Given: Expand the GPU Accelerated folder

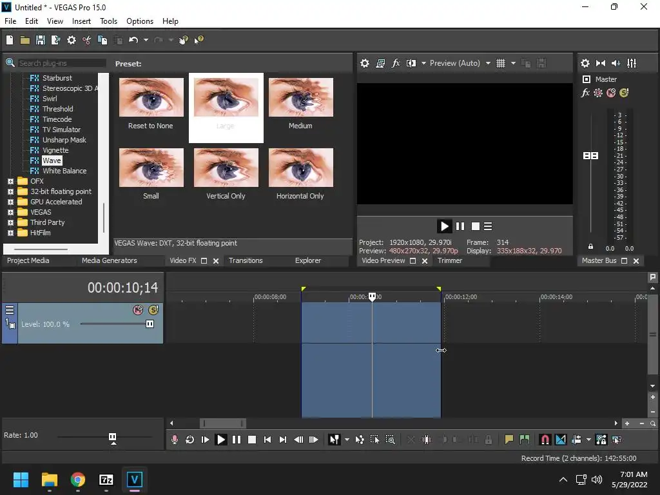Looking at the screenshot, I should click(10, 202).
